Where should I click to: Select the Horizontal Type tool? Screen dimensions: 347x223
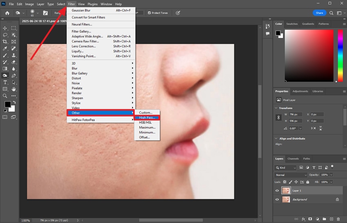tap(5, 83)
